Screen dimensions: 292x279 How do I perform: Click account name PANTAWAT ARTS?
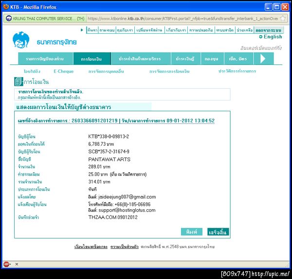point(109,159)
